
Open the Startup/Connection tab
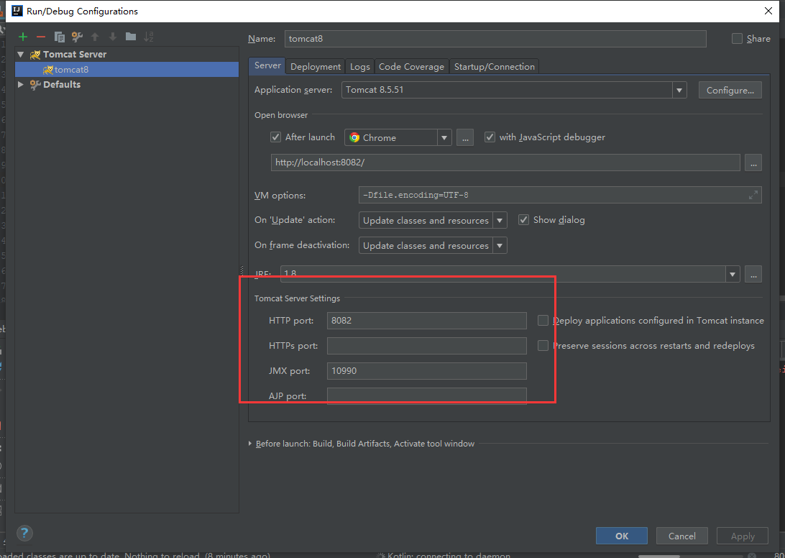click(x=494, y=66)
